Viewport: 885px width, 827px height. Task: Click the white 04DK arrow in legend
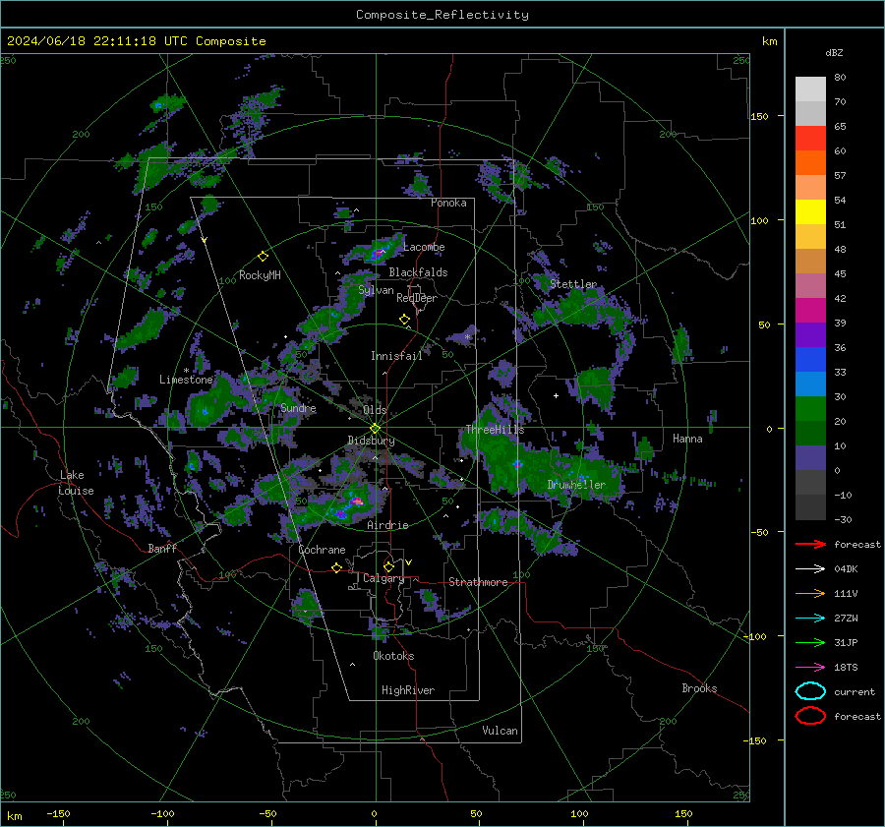click(x=810, y=568)
